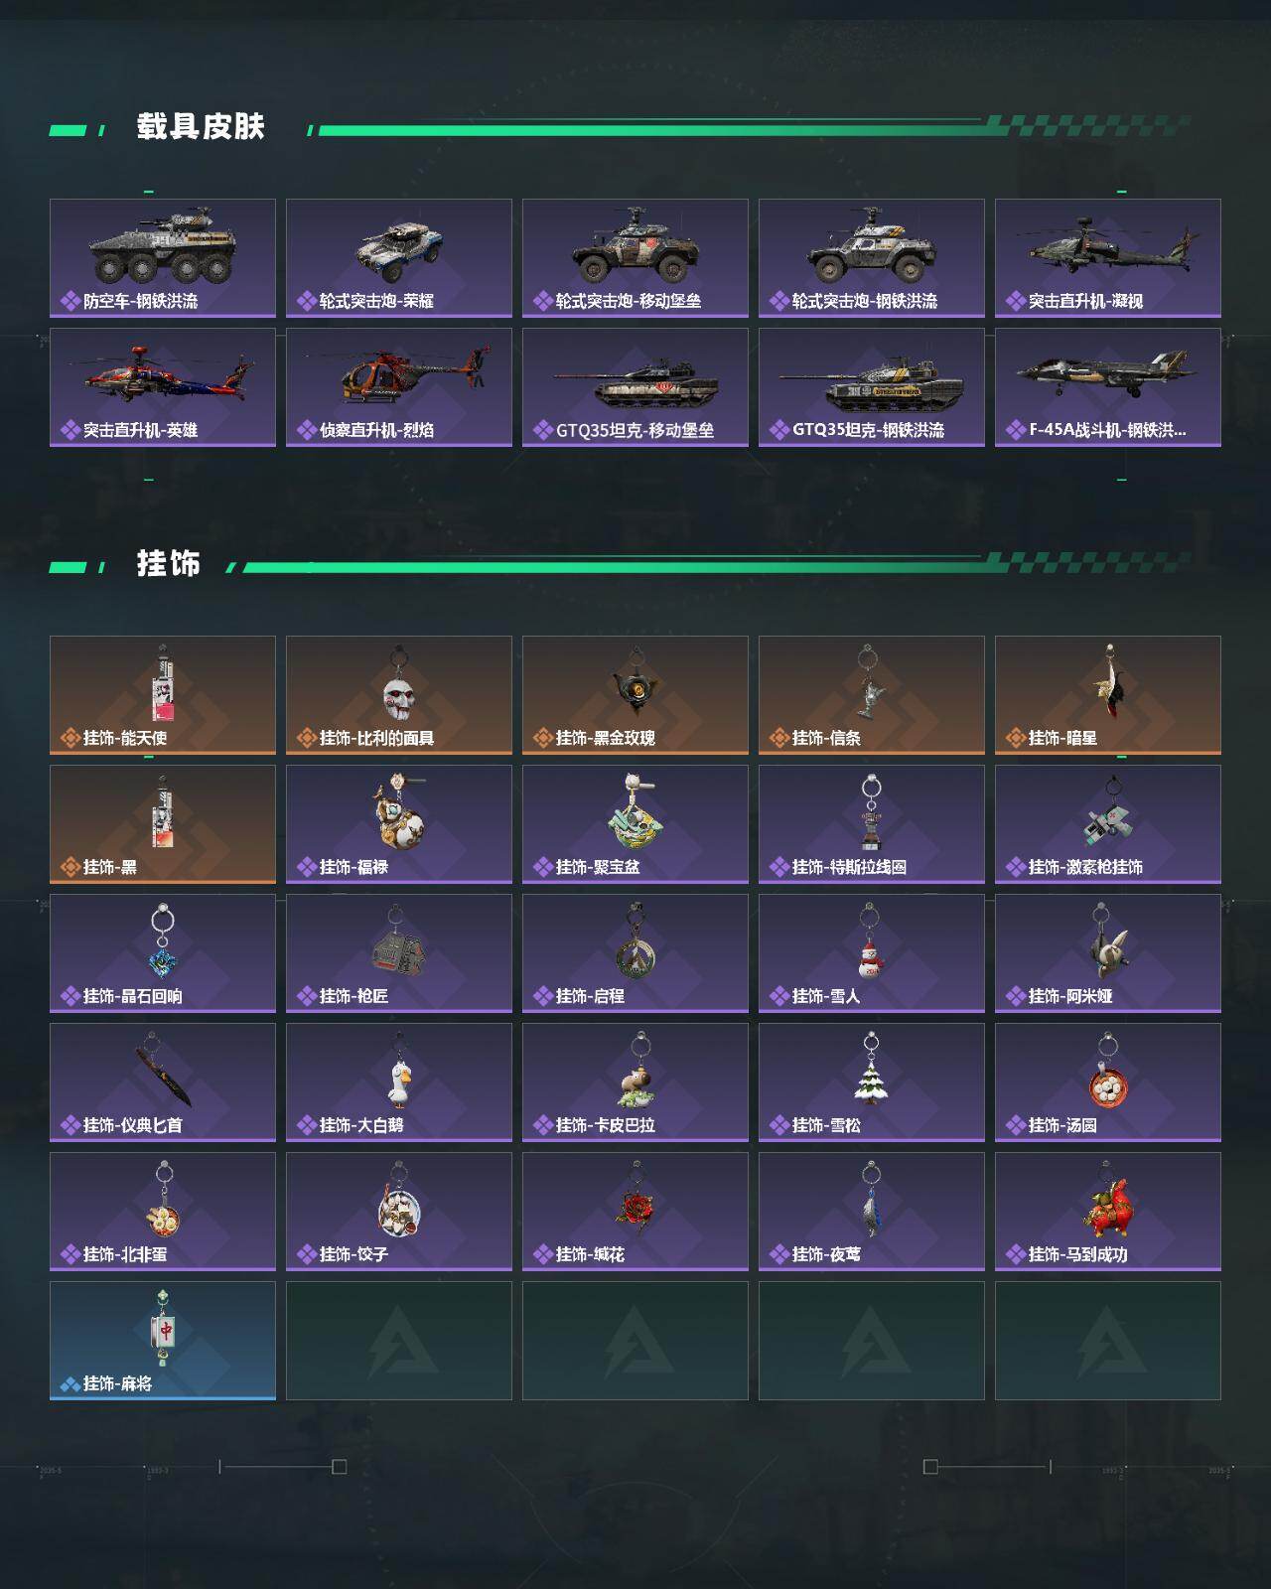Select the 挂饰-能天使 charm
The height and width of the screenshot is (1589, 1271).
click(163, 695)
